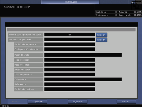This screenshot has width=142, height=107.
Task: Click the Memoria 99.295% status entry
Action: coord(130,12)
